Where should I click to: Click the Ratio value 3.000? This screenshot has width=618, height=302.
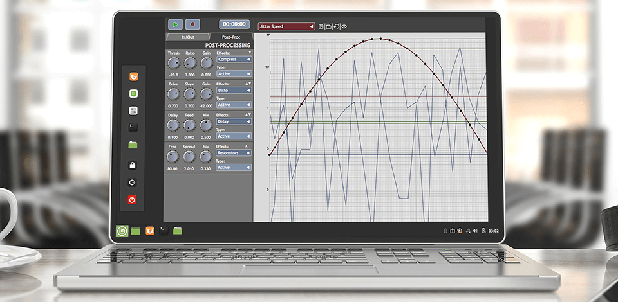(x=190, y=75)
